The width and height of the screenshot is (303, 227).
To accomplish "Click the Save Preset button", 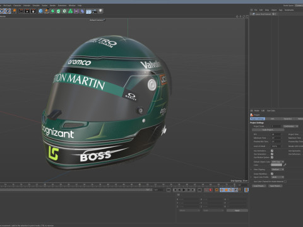I will point(275,186).
